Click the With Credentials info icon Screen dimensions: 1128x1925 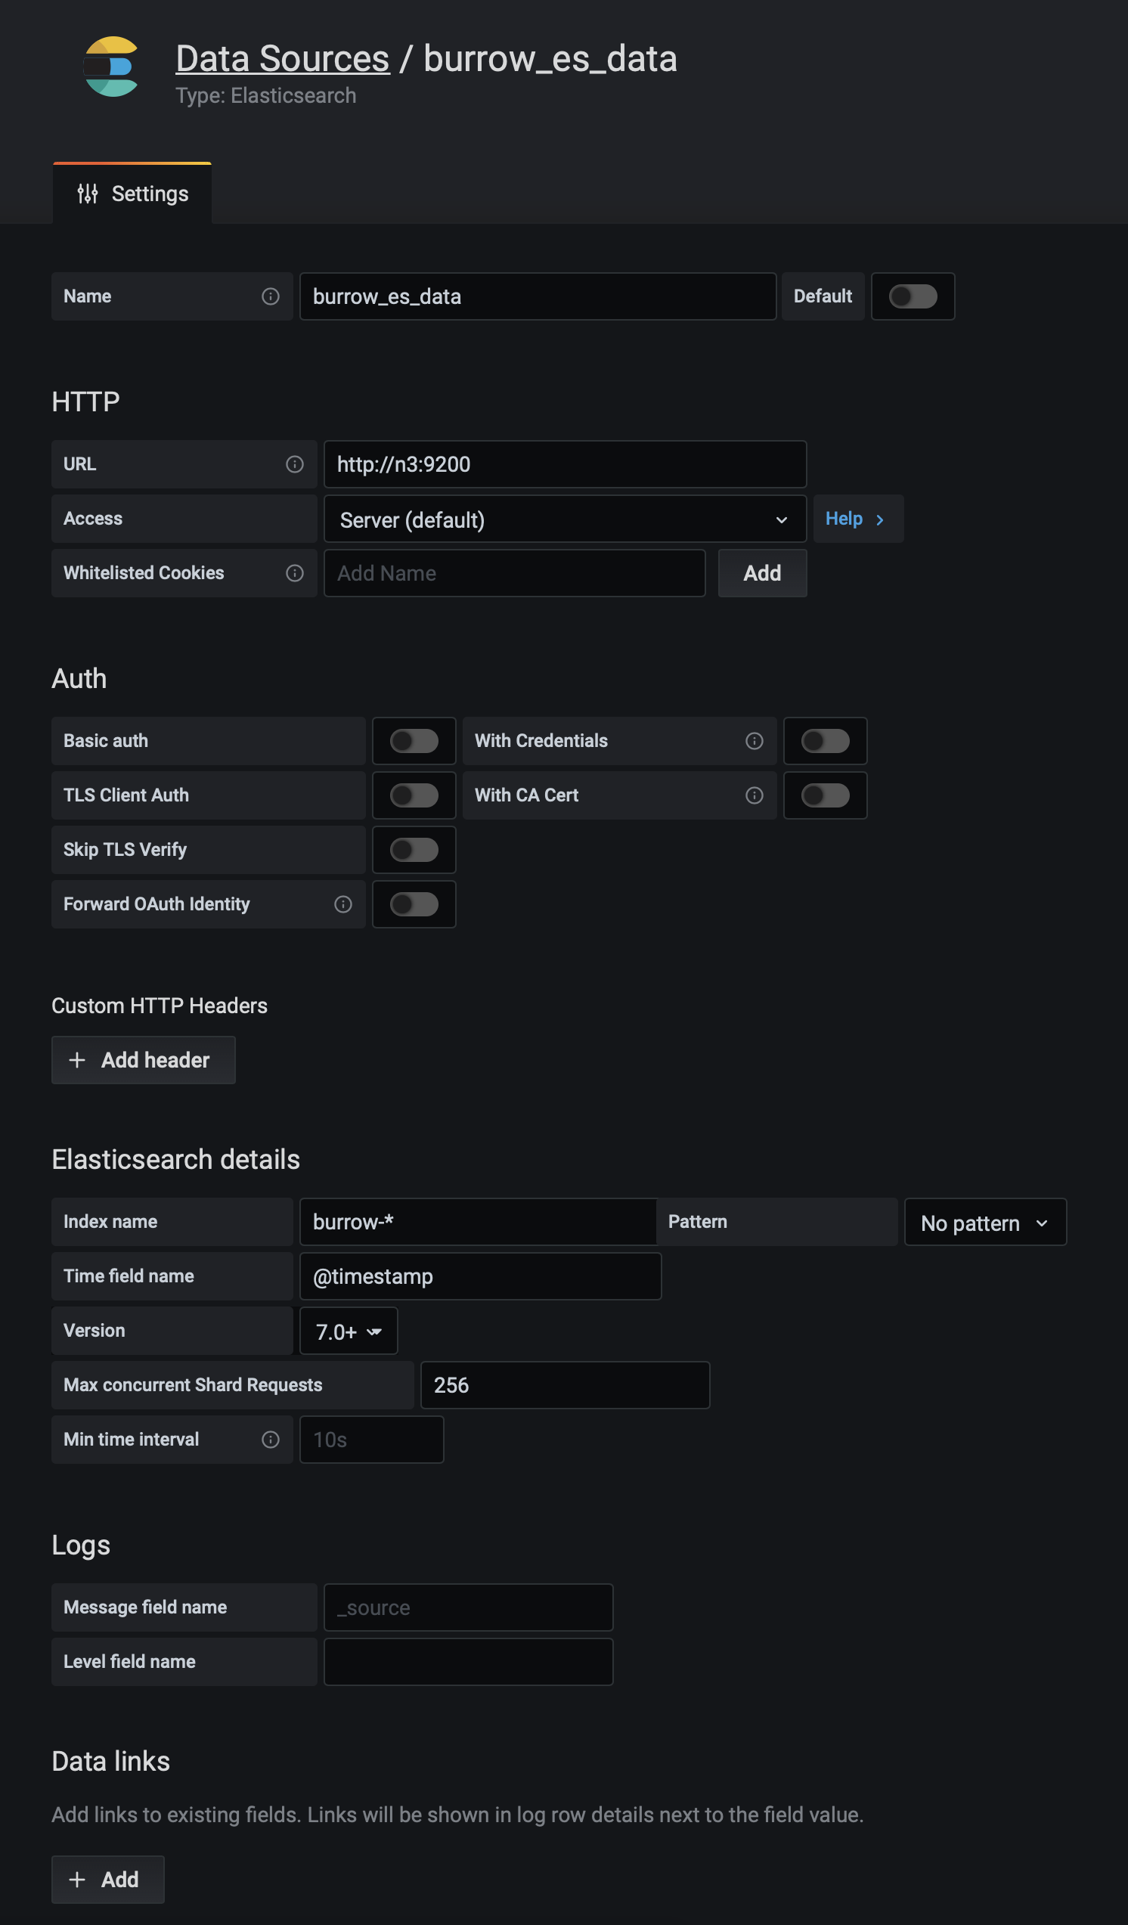pos(755,741)
